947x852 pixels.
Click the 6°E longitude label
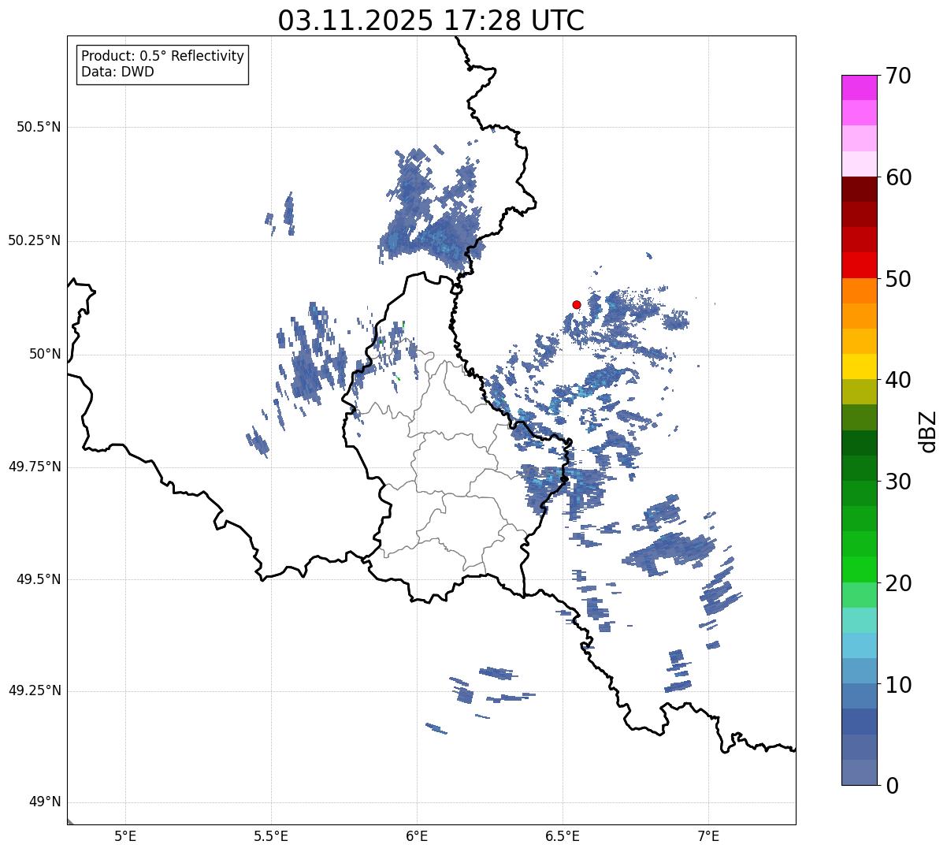point(417,836)
